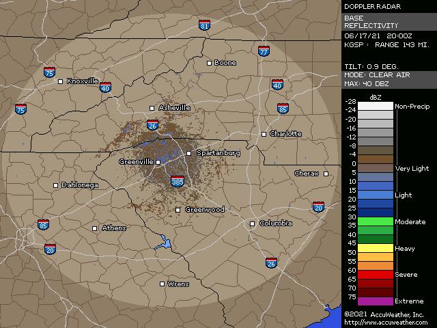Screen dimensions: 437x328
Task: Select the Columbia city marker
Action: coord(252,223)
